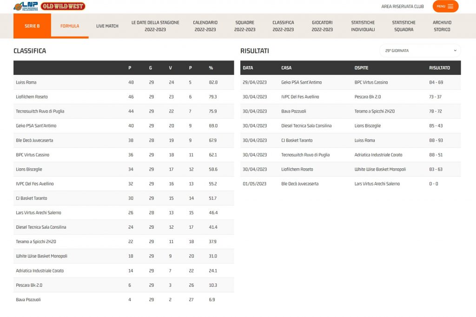Open the Giocatori 2022-2023 tab
The image size is (476, 317).
322,26
